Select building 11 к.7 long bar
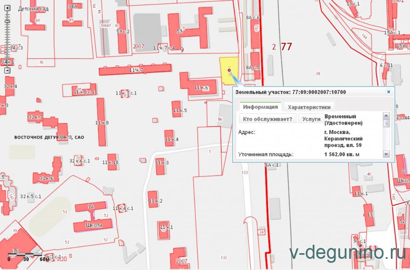Viewport: 410px width, 270px height. pos(135,70)
